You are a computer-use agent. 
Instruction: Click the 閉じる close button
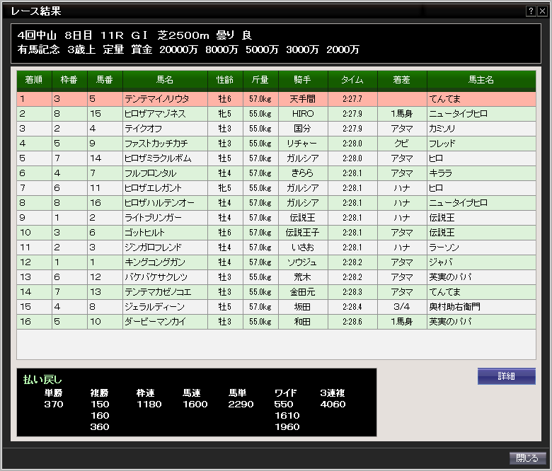tap(527, 458)
